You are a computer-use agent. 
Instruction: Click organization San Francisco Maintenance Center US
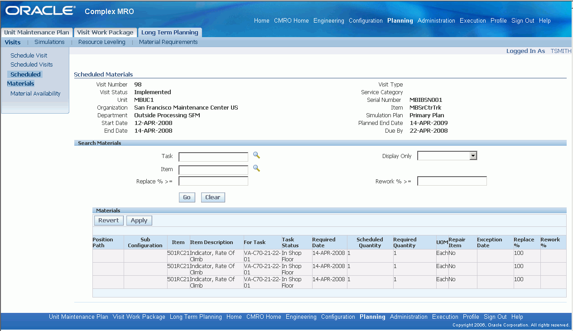(x=186, y=107)
